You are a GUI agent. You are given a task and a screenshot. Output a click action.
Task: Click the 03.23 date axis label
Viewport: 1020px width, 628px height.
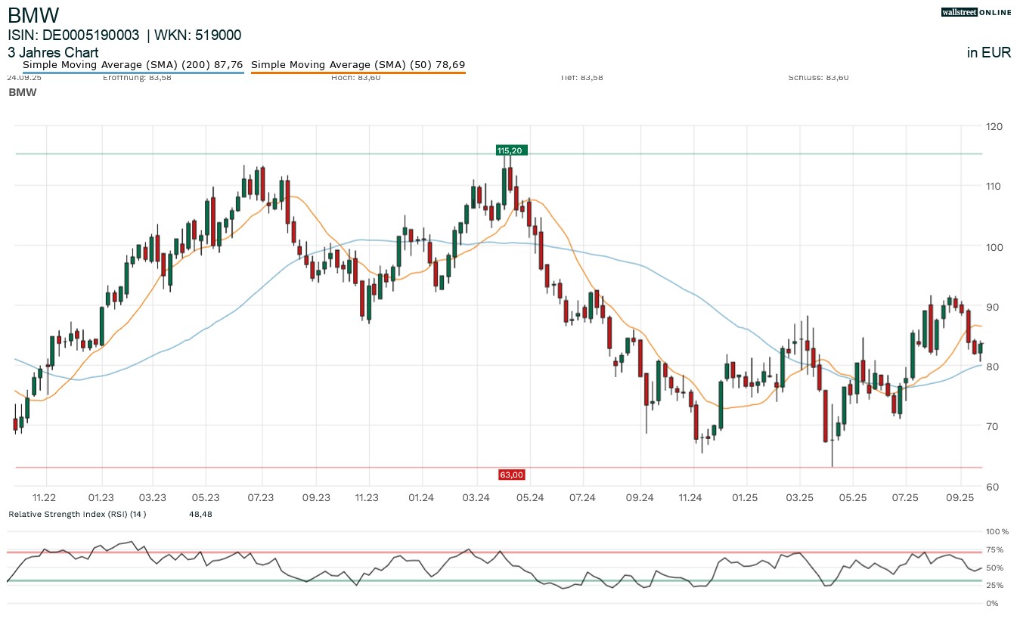point(153,497)
